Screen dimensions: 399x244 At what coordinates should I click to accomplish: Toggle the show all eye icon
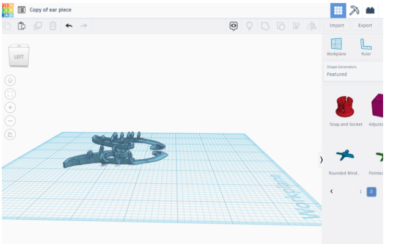coord(233,26)
